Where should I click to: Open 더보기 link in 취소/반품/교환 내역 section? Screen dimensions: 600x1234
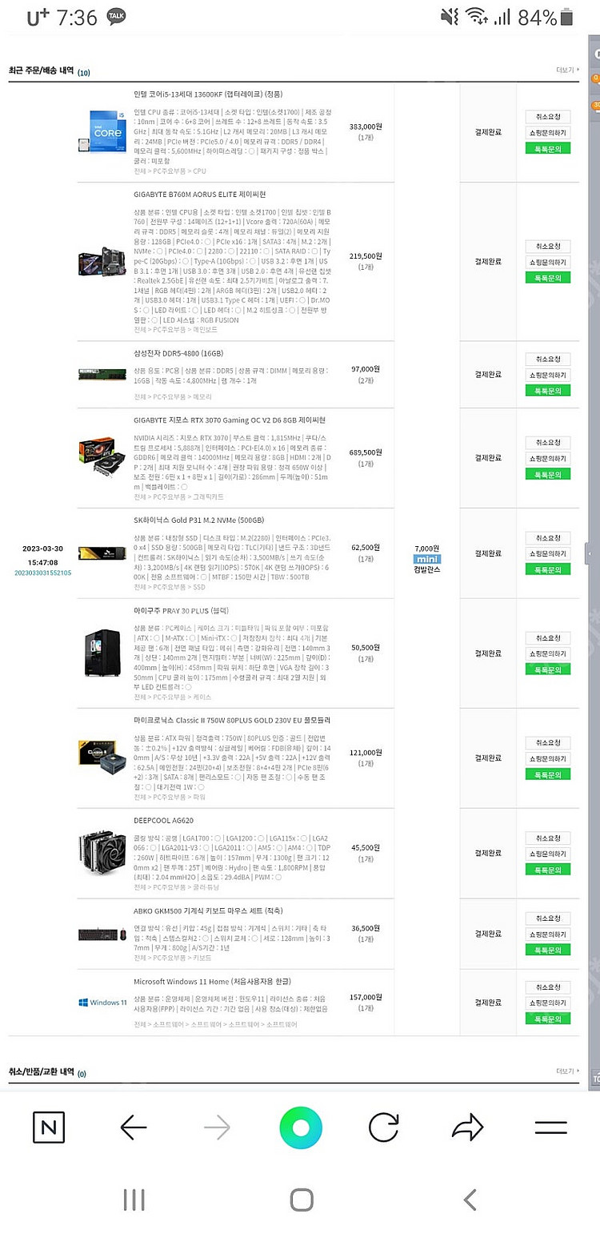tap(566, 1071)
